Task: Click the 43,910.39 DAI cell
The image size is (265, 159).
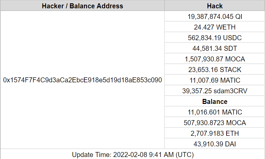Action: 215,144
